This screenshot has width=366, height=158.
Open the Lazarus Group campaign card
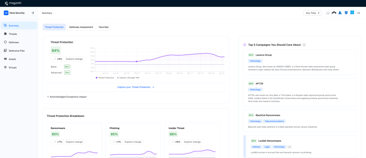coord(300,62)
